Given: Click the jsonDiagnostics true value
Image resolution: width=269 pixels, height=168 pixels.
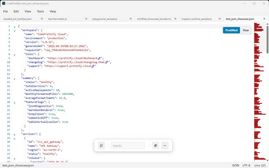Looking at the screenshot, I should (59, 106).
